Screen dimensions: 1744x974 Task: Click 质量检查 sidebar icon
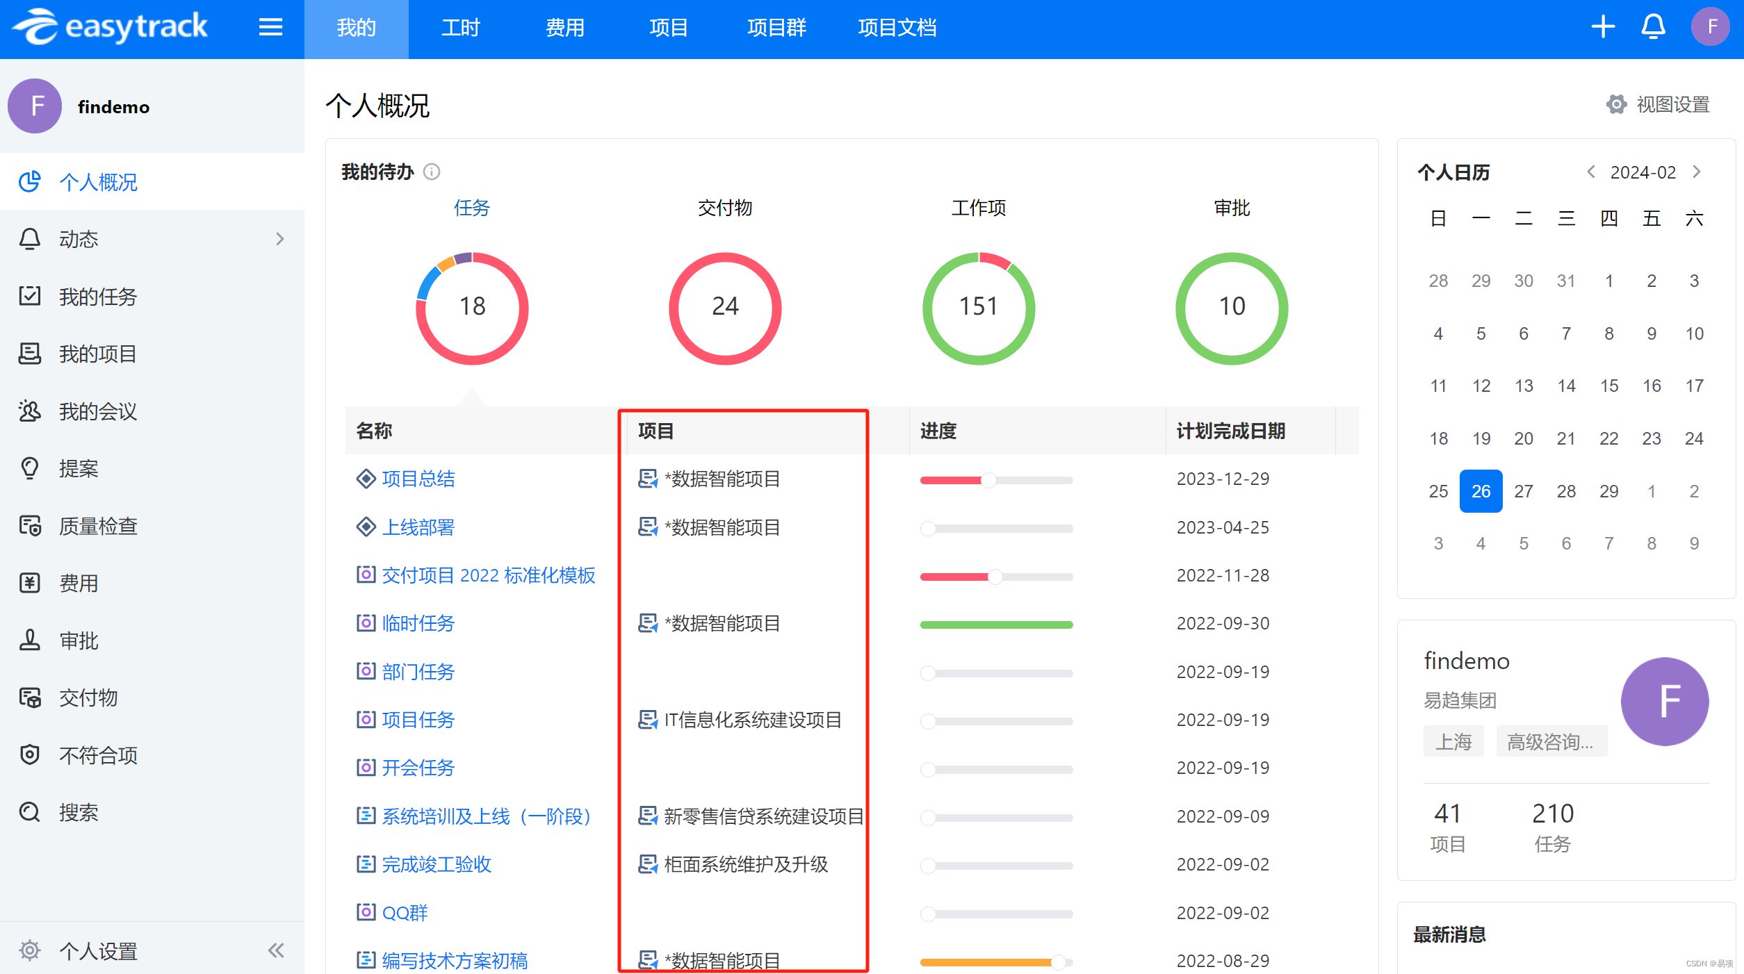pos(29,526)
